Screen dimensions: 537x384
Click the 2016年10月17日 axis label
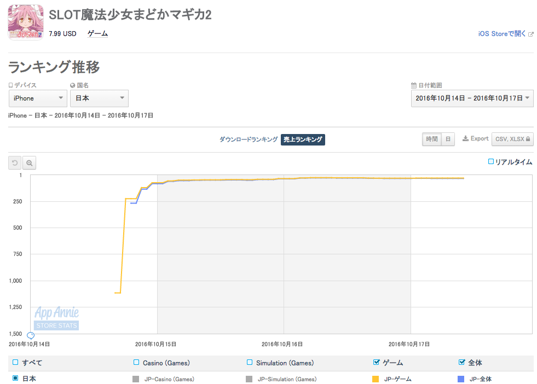(x=409, y=344)
